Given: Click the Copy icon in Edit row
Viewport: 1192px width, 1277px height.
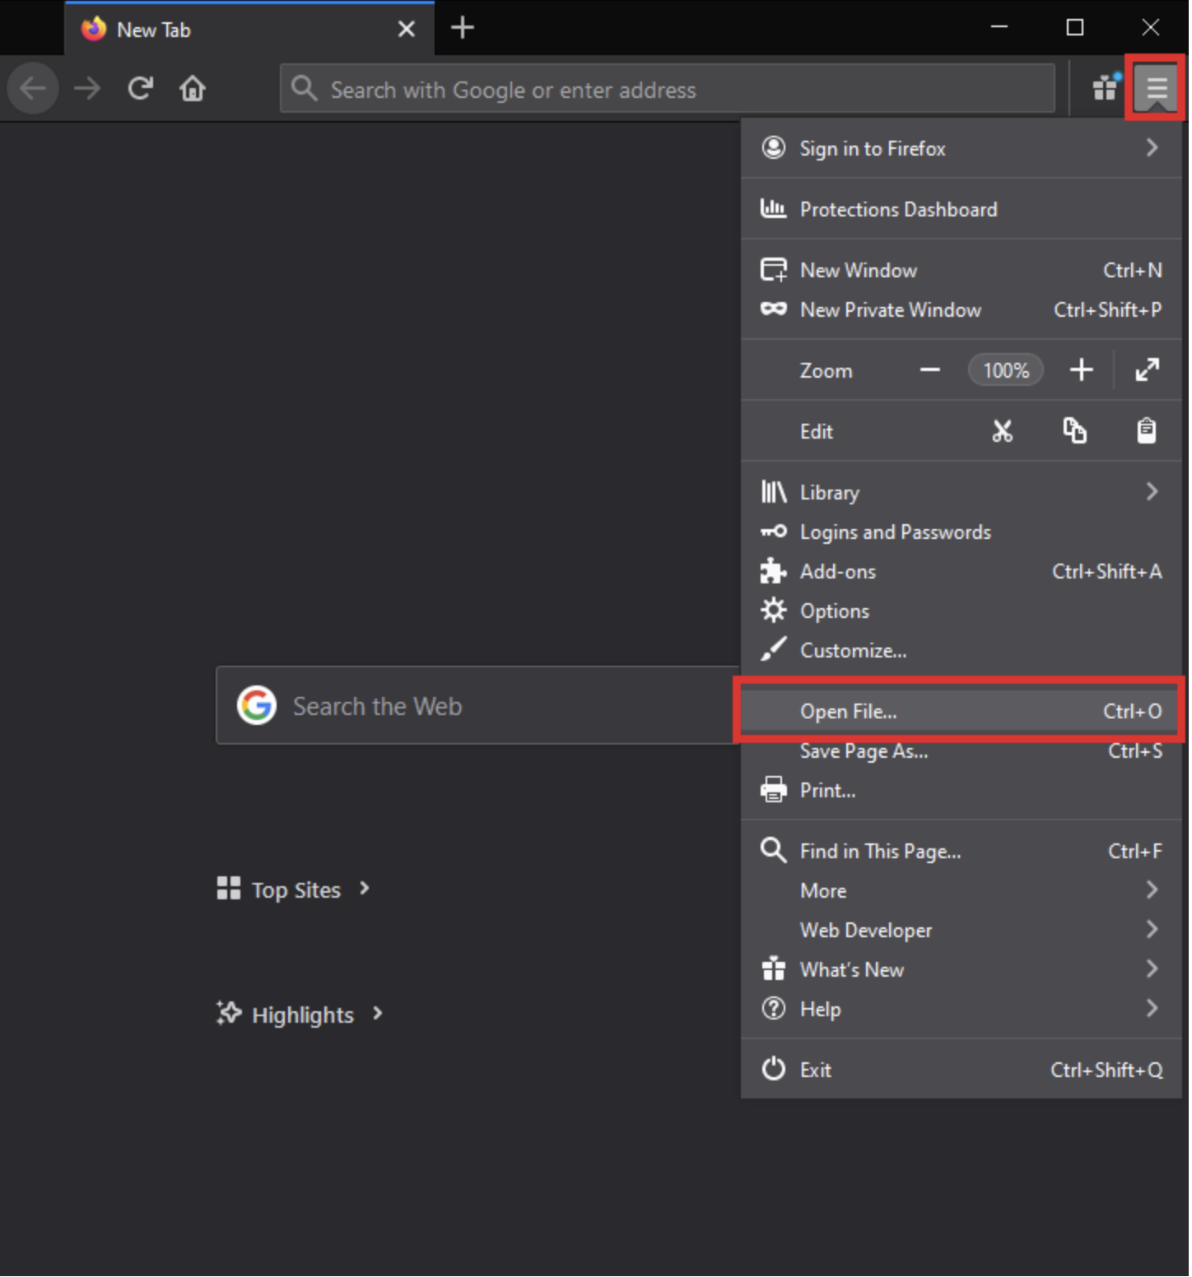Looking at the screenshot, I should coord(1074,431).
